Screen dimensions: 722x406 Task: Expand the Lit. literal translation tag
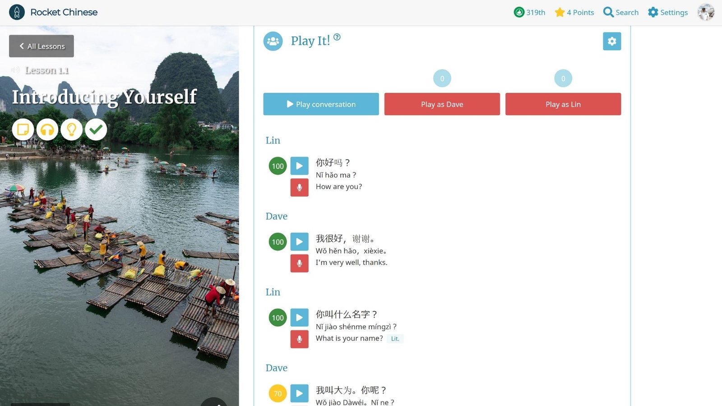click(x=395, y=339)
